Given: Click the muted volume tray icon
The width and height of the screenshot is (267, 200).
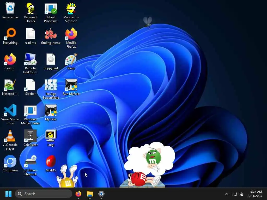Looking at the screenshot, I should [241, 194].
